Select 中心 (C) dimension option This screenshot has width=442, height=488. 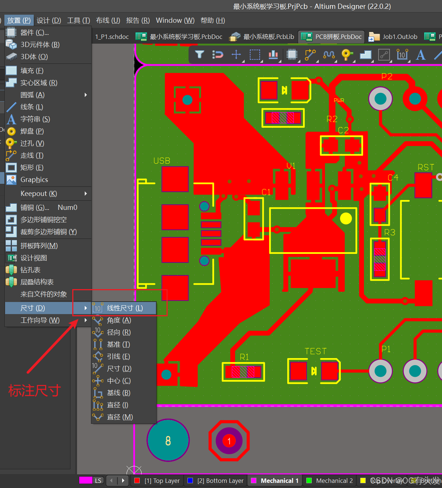[x=124, y=381]
